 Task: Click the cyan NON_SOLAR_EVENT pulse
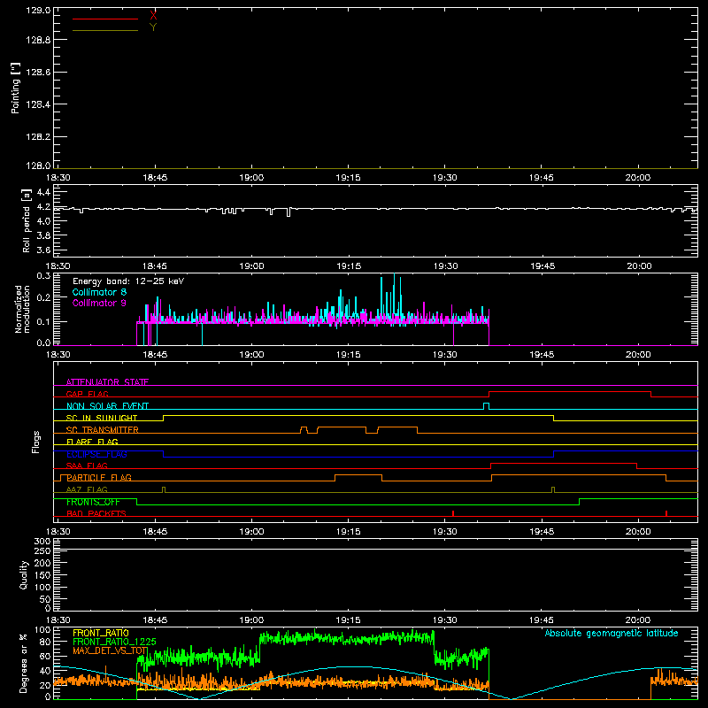pos(486,405)
